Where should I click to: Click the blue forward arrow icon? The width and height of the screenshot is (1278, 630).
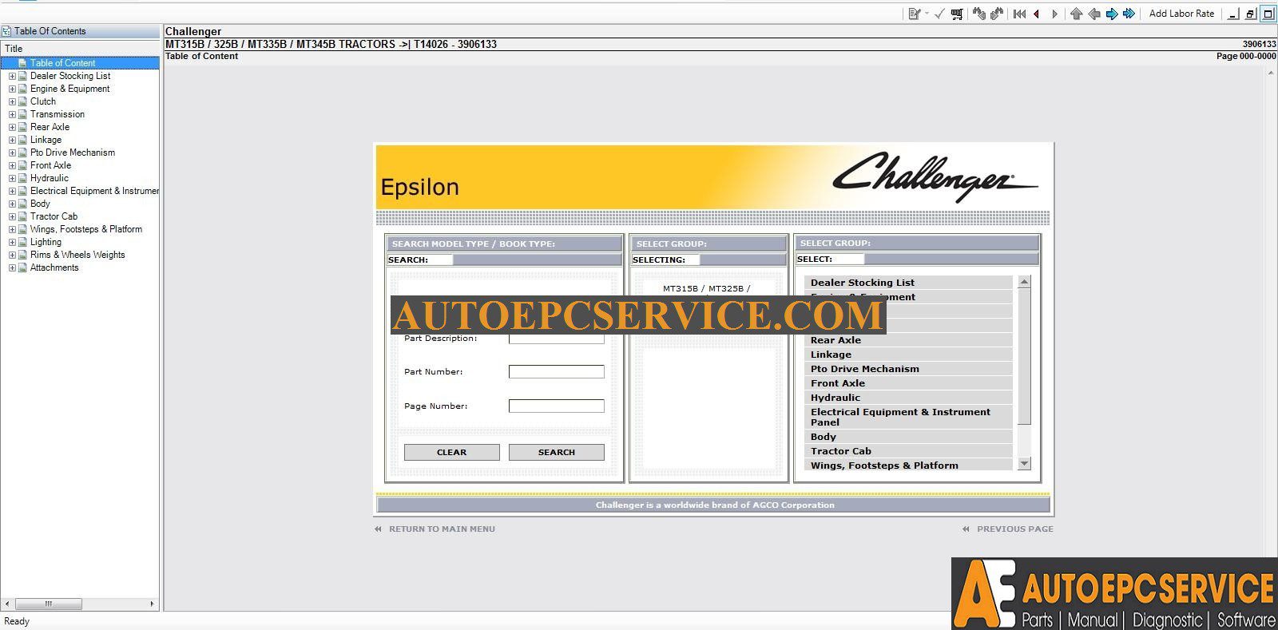(1112, 14)
